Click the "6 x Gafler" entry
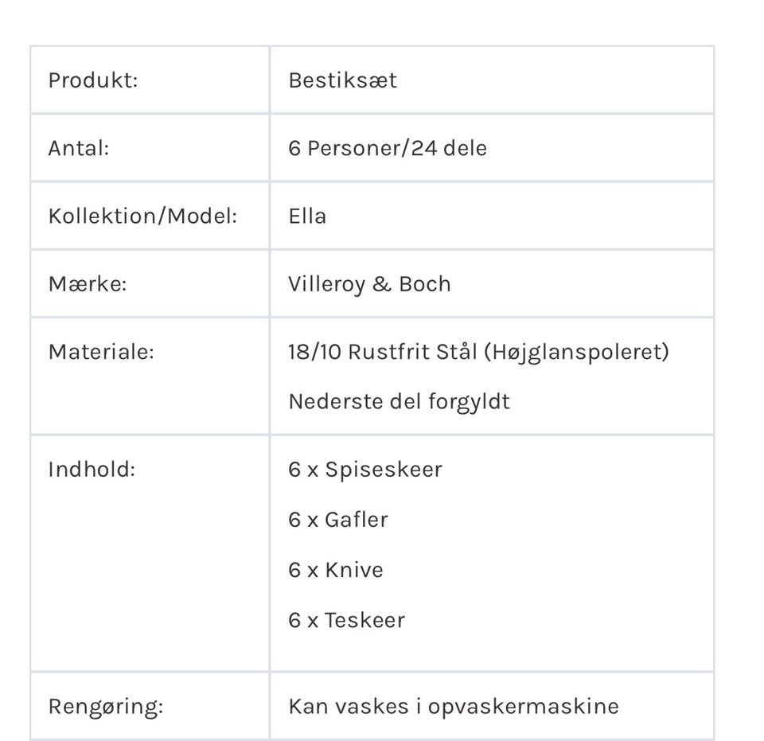The width and height of the screenshot is (764, 741). pyautogui.click(x=338, y=519)
